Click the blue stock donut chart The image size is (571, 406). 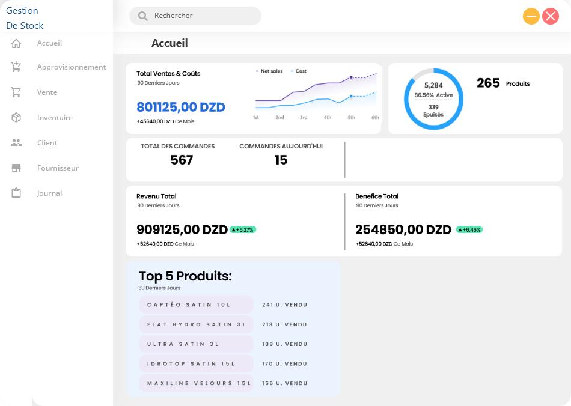pos(433,99)
